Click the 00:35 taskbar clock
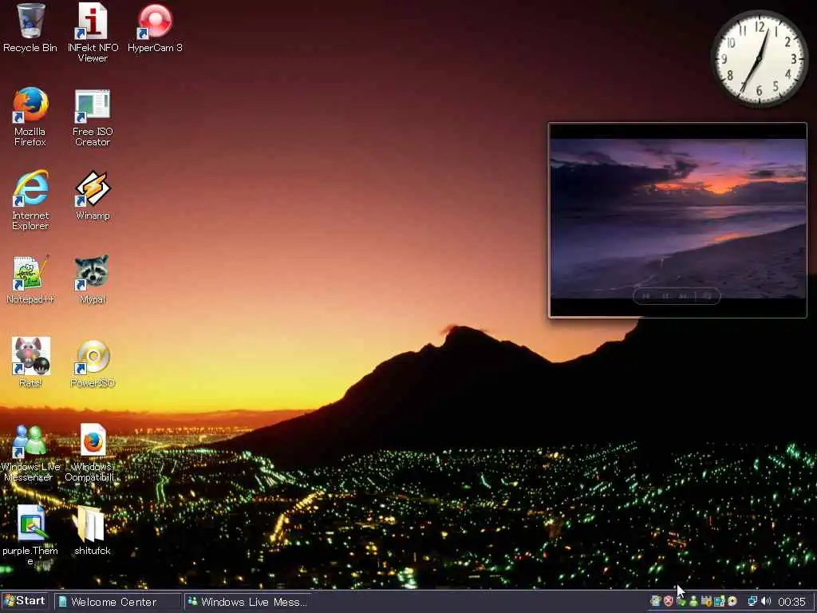This screenshot has height=613, width=817. tap(792, 602)
